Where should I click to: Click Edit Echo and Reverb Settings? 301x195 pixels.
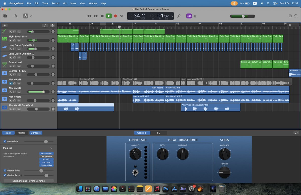click(29, 181)
